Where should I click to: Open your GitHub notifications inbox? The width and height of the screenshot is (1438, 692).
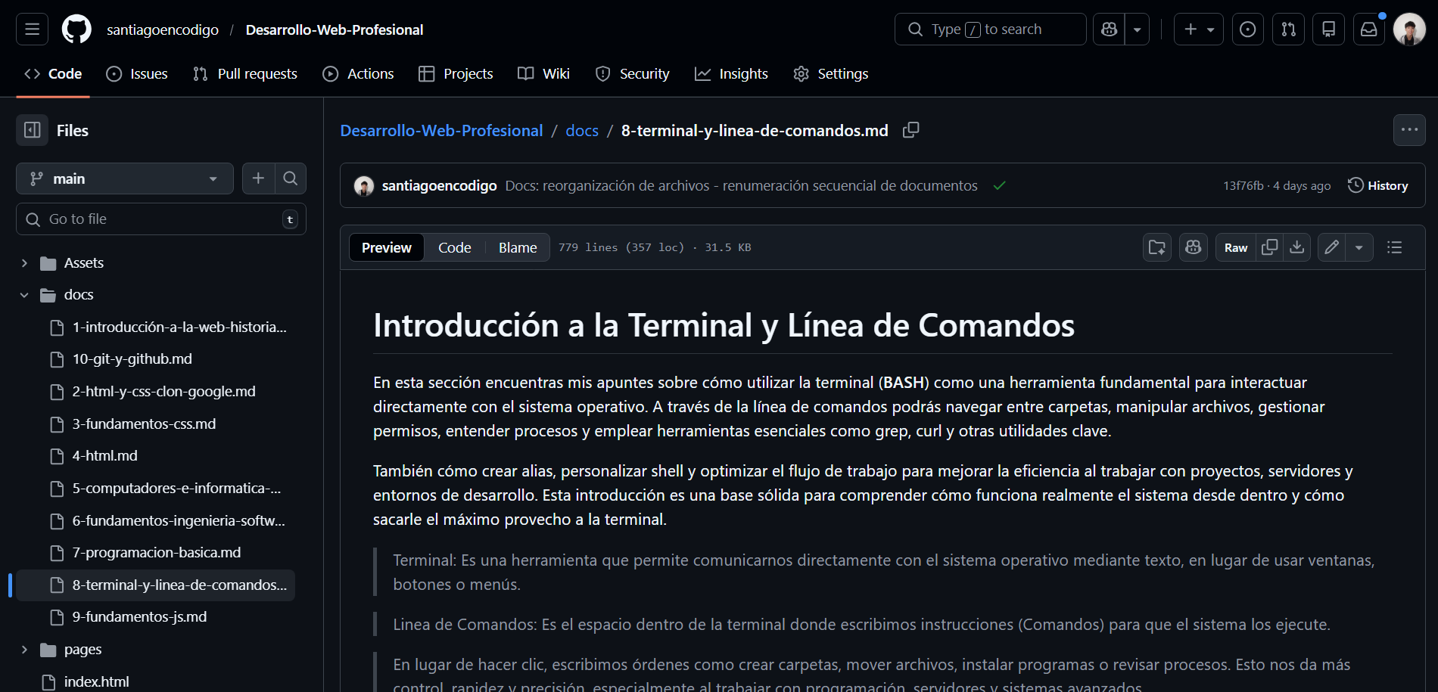pyautogui.click(x=1368, y=29)
